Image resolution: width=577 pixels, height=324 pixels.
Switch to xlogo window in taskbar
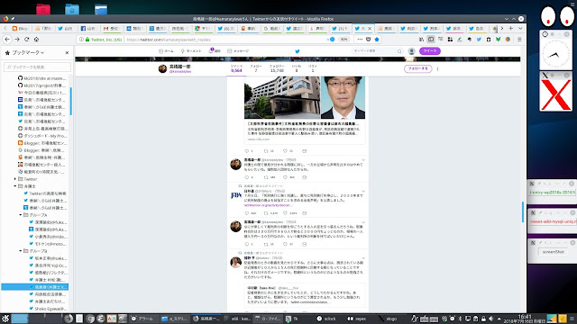(x=388, y=319)
